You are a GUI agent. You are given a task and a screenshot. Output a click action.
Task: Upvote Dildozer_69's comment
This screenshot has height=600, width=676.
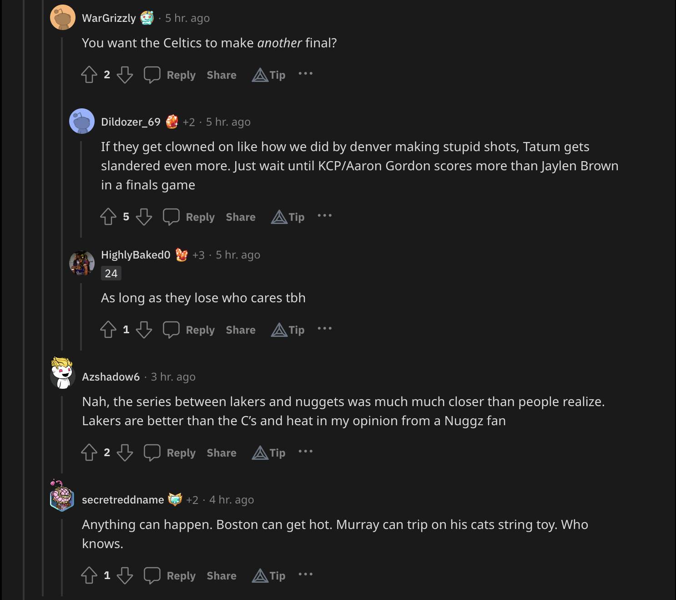[x=108, y=217]
